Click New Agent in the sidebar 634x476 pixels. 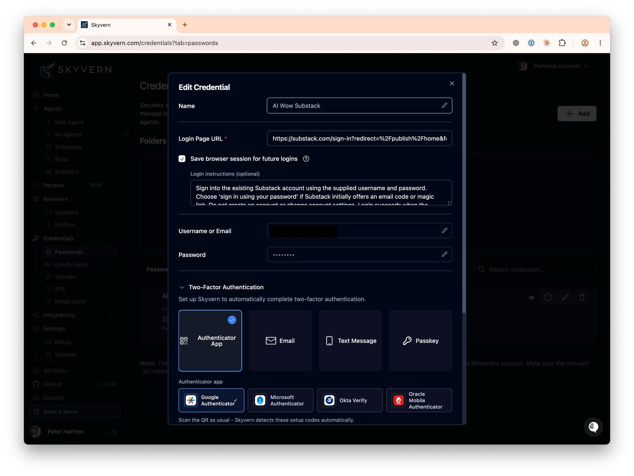click(69, 122)
